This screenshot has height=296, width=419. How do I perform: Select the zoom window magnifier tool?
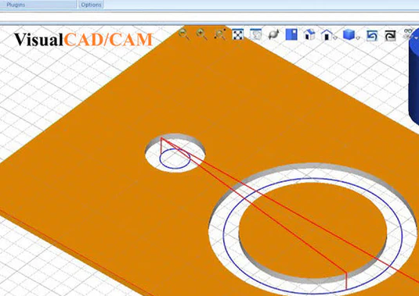(x=220, y=34)
